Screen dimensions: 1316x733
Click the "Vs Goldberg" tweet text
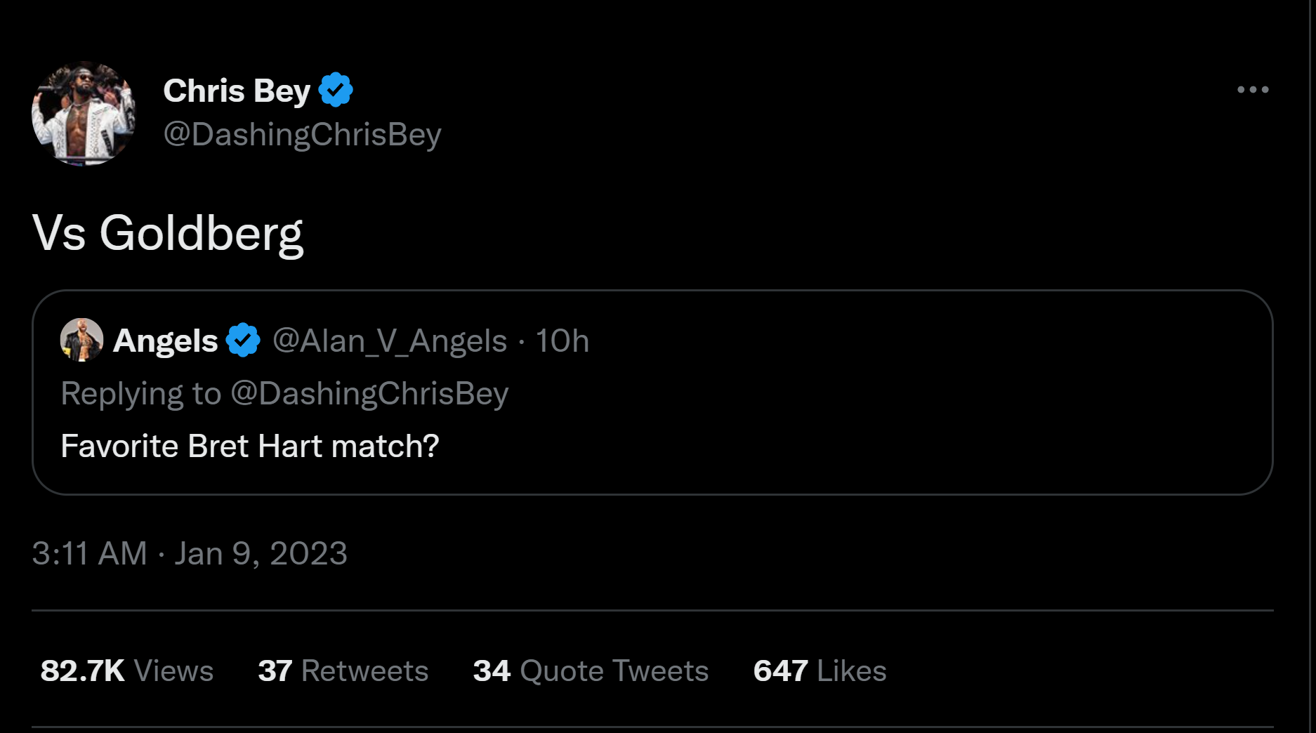pyautogui.click(x=168, y=233)
